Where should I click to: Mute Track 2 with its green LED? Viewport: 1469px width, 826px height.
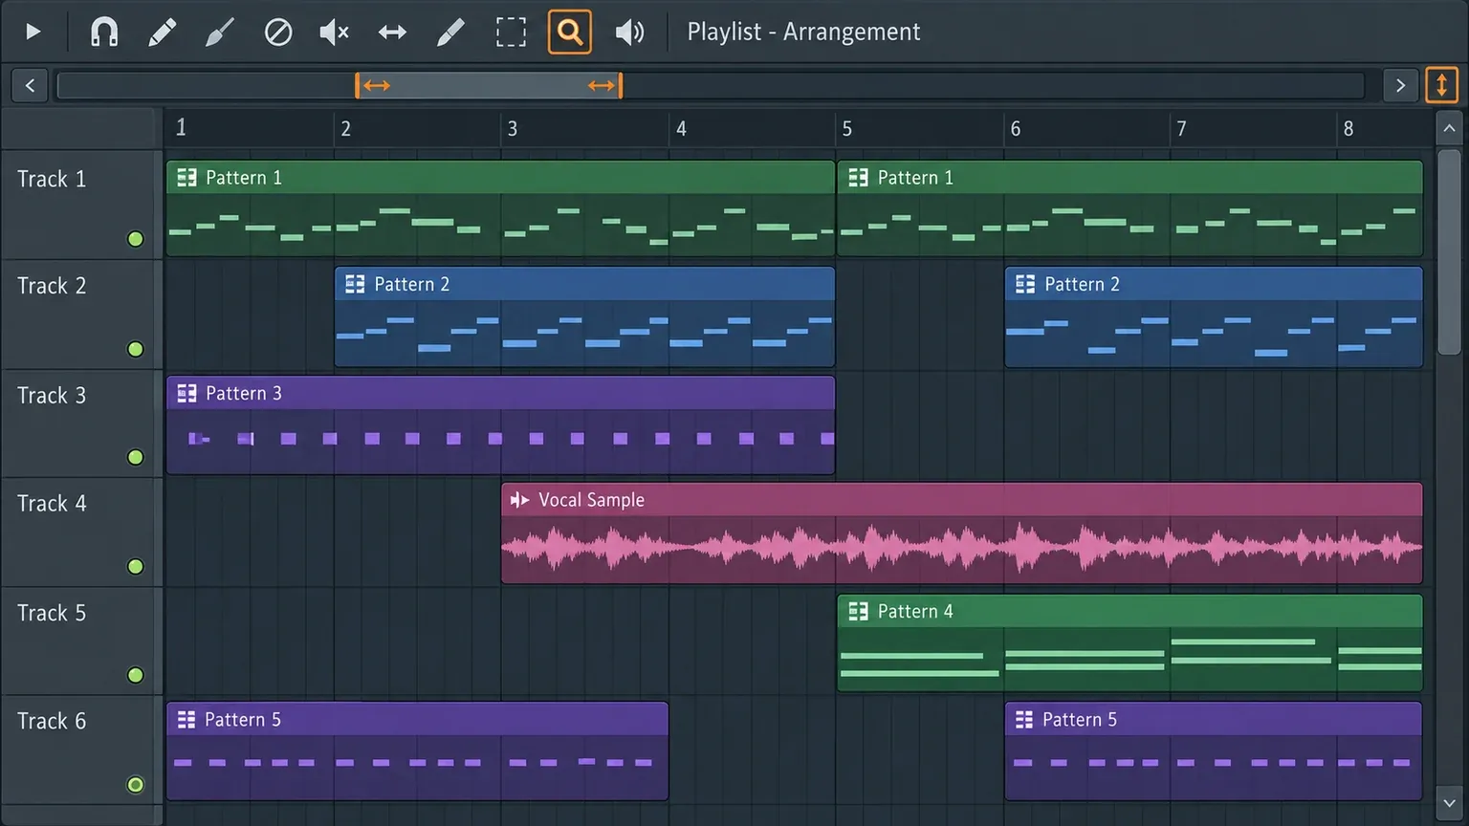point(136,349)
